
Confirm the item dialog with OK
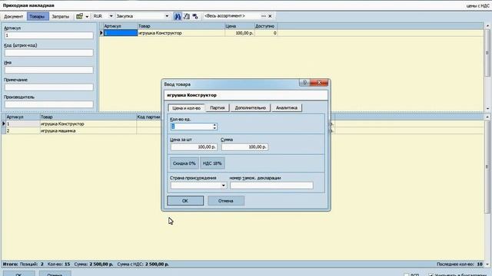[185, 201]
